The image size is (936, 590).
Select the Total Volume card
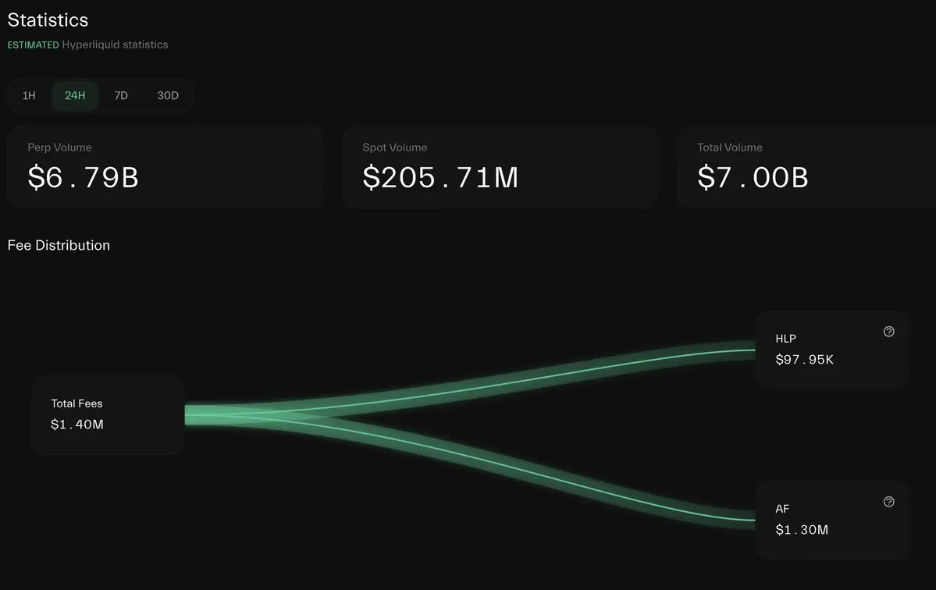pos(806,167)
